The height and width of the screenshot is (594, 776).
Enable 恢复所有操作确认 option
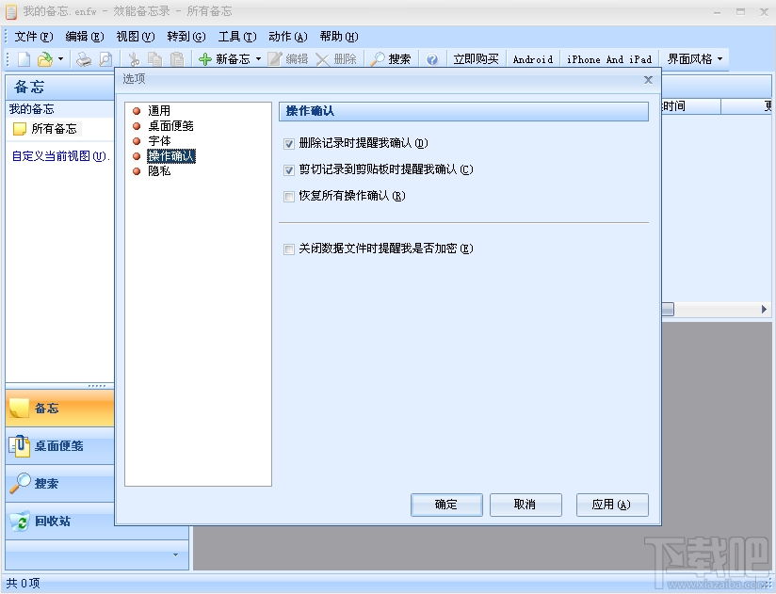pos(288,197)
